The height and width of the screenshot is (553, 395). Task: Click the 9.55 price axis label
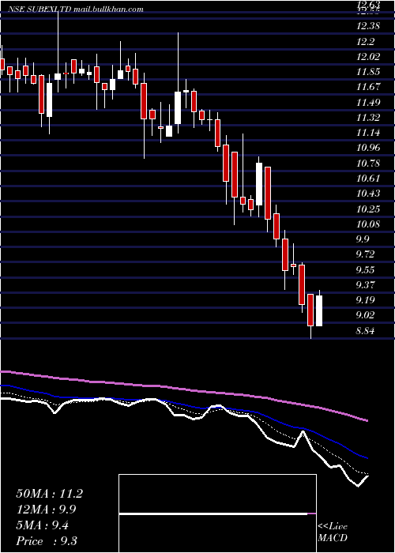[x=365, y=270]
